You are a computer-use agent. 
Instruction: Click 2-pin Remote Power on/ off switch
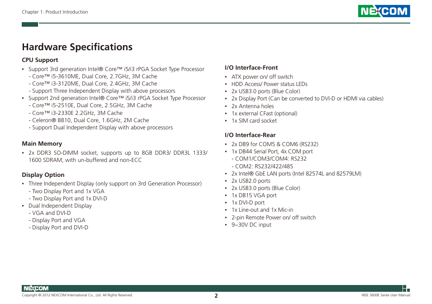pyautogui.click(x=274, y=218)
